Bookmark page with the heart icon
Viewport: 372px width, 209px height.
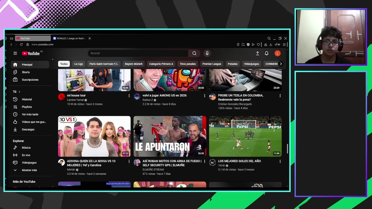click(258, 45)
